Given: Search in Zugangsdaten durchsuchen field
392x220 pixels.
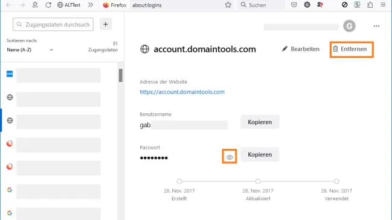Looking at the screenshot, I should tap(53, 24).
